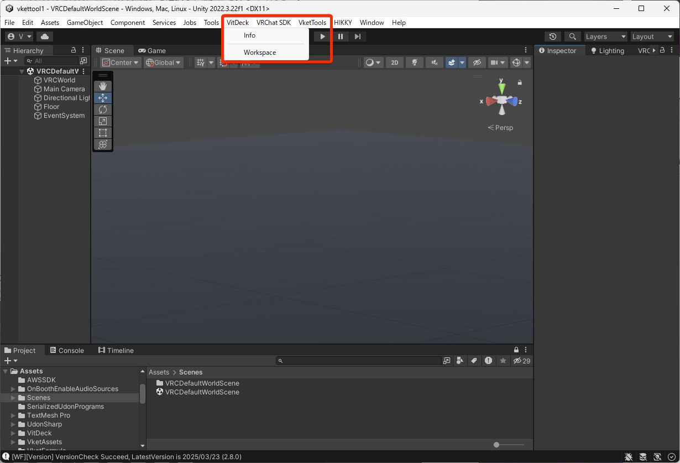Expand the UdonSharp folder
This screenshot has width=680, height=463.
coord(13,424)
